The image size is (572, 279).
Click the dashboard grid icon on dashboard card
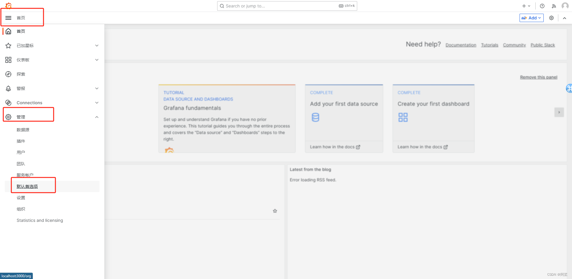pos(403,117)
